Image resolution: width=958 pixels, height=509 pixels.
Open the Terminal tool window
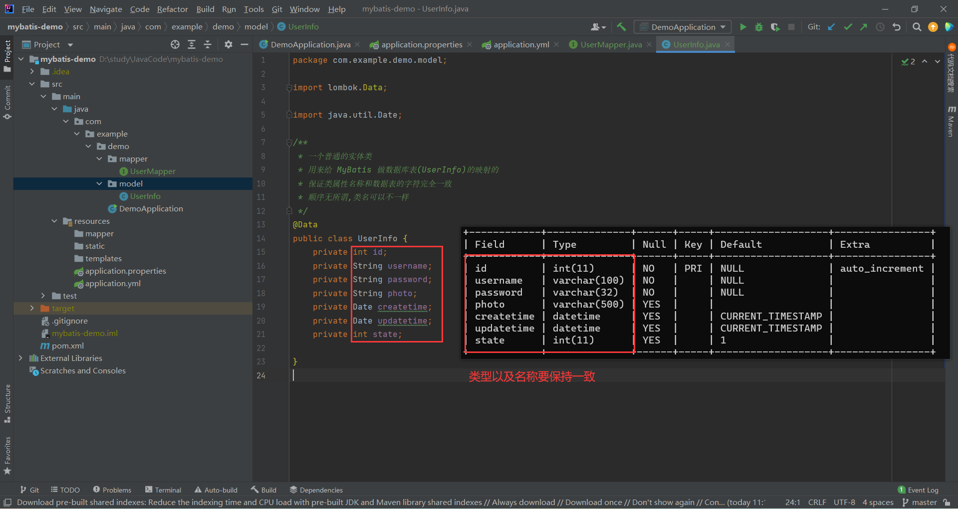click(x=163, y=490)
